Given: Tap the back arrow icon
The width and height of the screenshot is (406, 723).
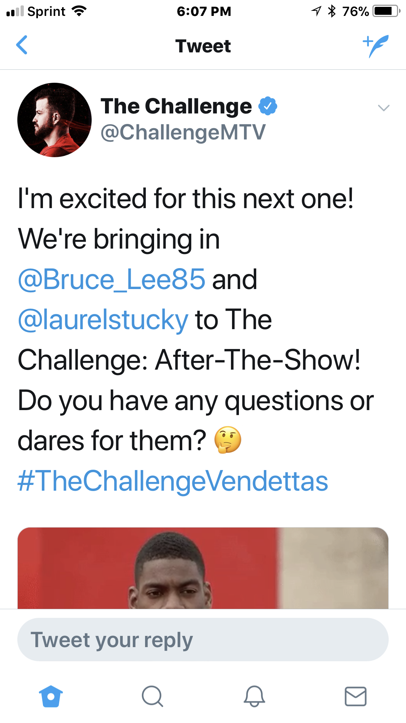Looking at the screenshot, I should tap(22, 45).
